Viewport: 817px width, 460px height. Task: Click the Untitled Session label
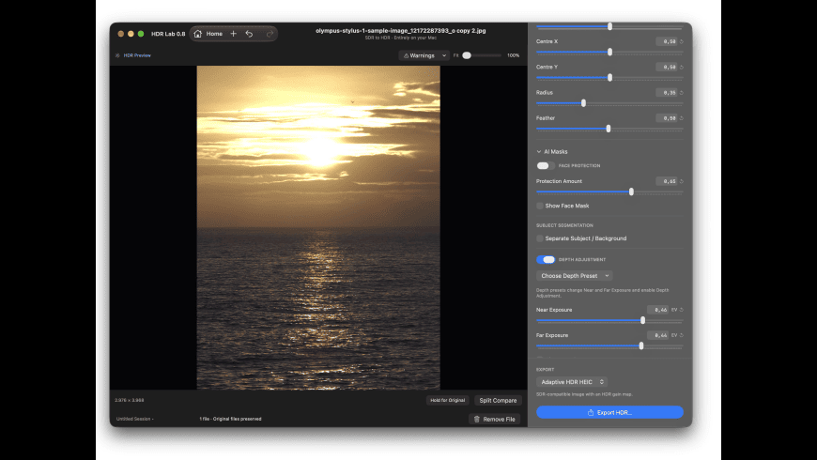pyautogui.click(x=134, y=419)
